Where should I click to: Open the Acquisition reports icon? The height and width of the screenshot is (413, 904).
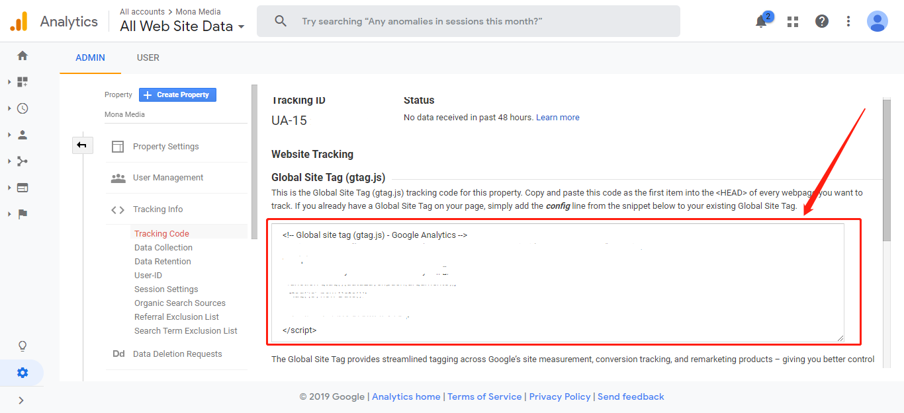23,161
